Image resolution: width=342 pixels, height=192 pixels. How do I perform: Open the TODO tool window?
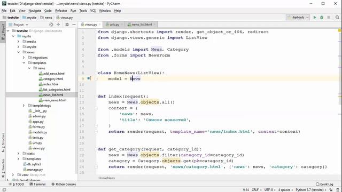tap(17, 184)
